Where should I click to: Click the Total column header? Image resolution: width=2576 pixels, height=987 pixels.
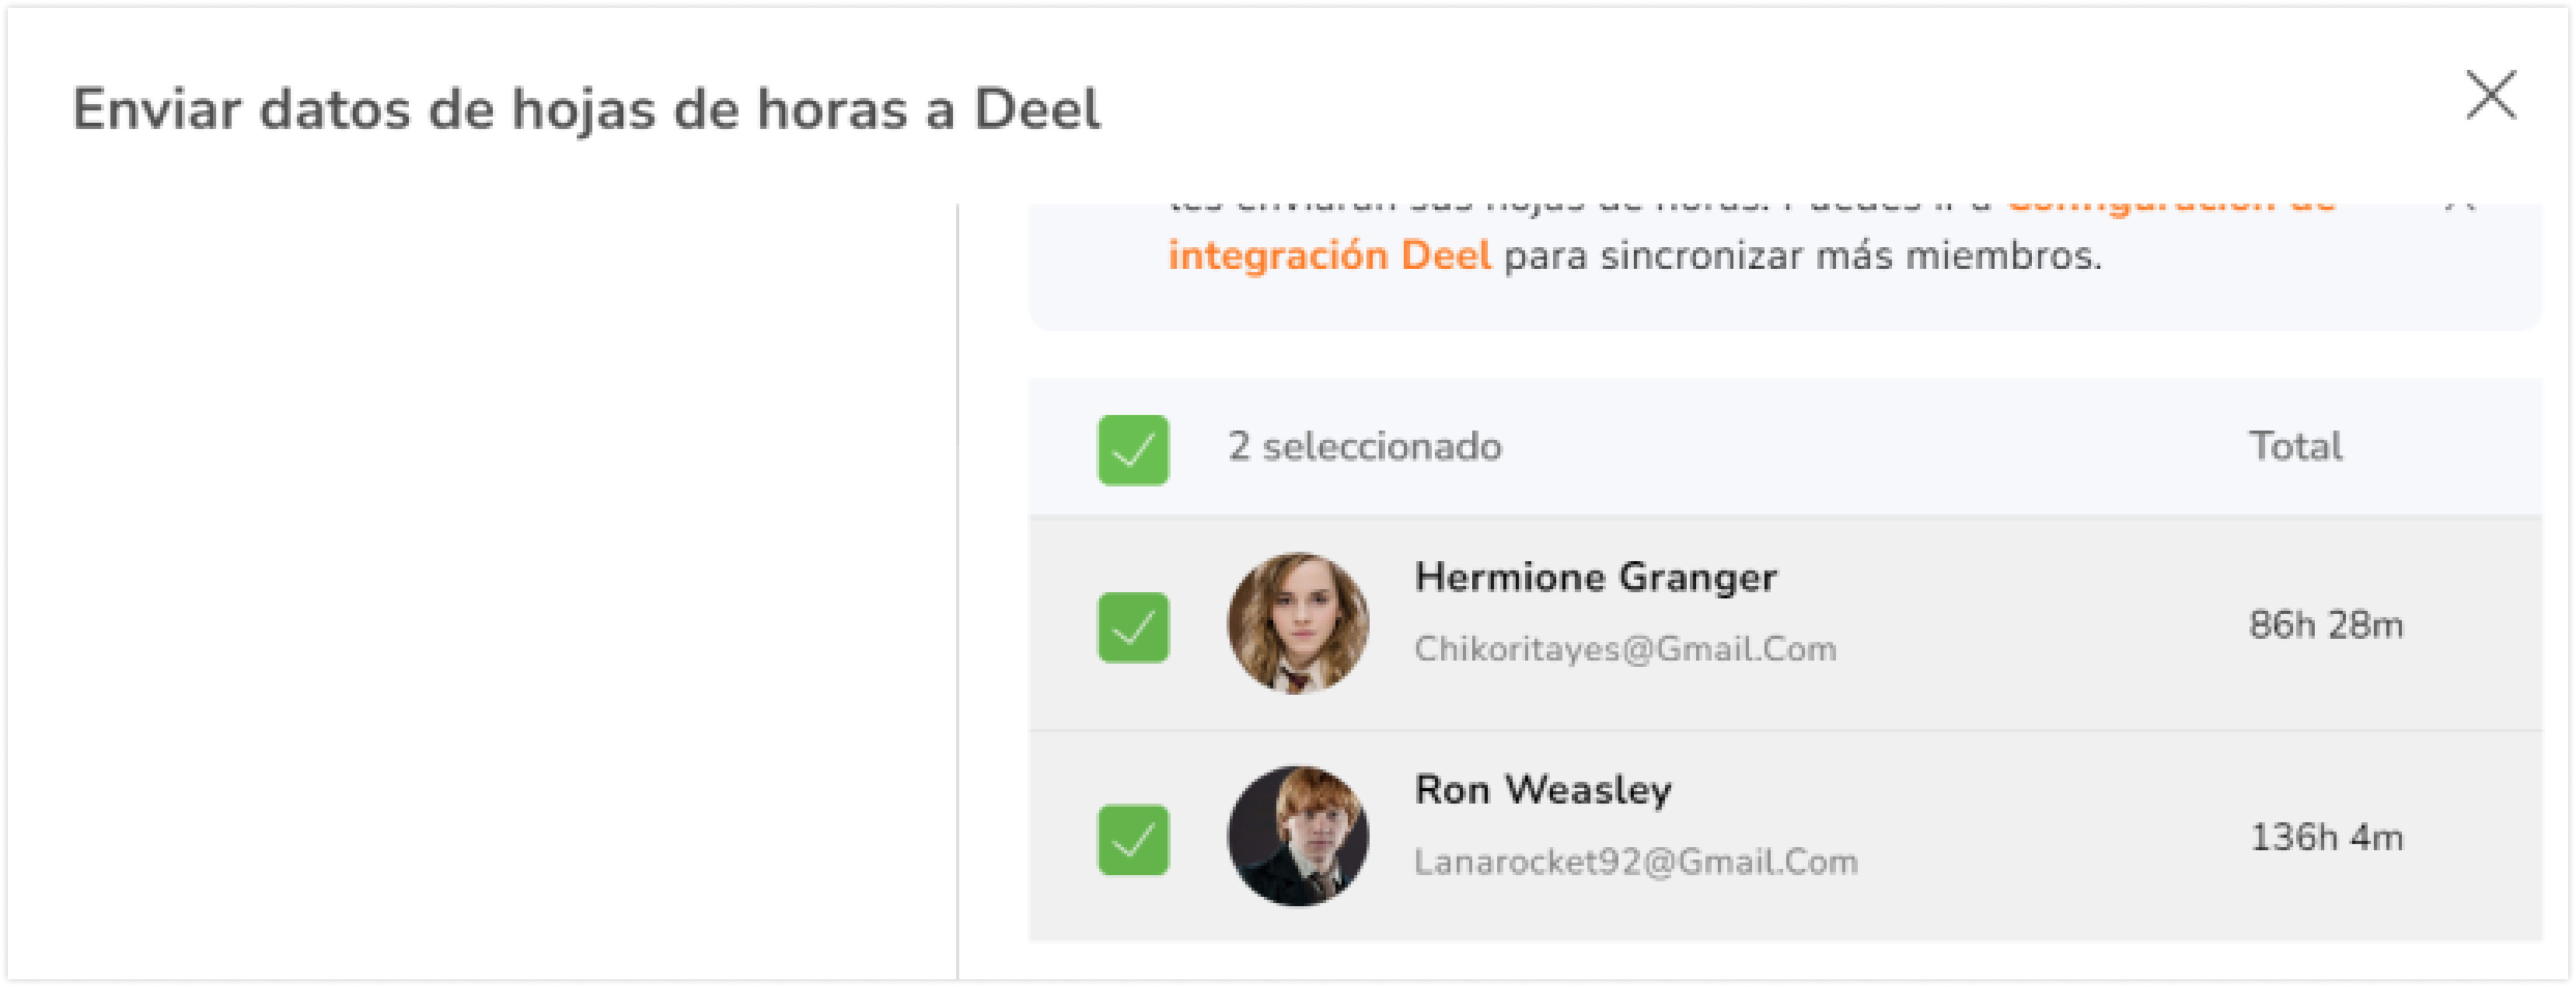pyautogui.click(x=2295, y=446)
